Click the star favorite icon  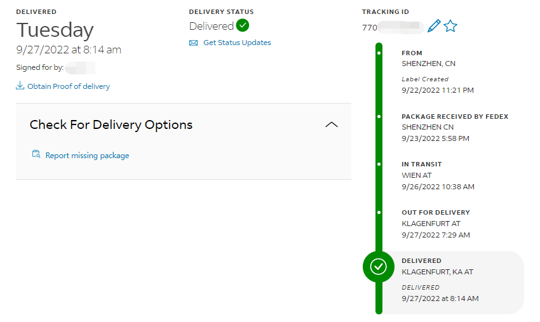point(450,26)
